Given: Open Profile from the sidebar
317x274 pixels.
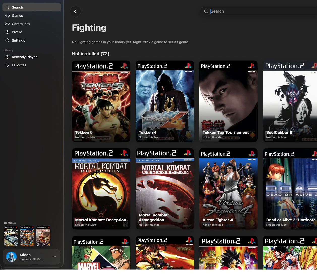Looking at the screenshot, I should (x=32, y=32).
